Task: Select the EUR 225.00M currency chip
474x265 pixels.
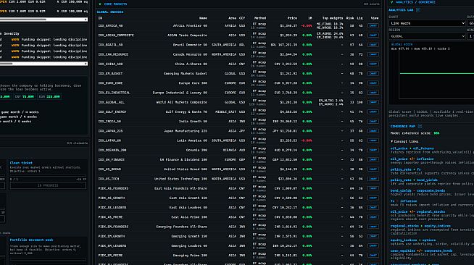Action: click(x=49, y=96)
